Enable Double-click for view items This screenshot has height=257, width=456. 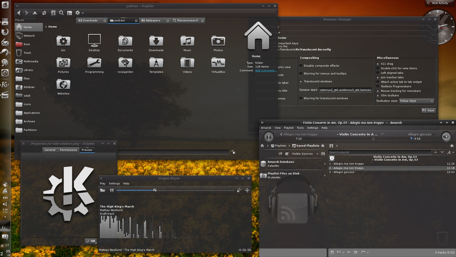378,68
